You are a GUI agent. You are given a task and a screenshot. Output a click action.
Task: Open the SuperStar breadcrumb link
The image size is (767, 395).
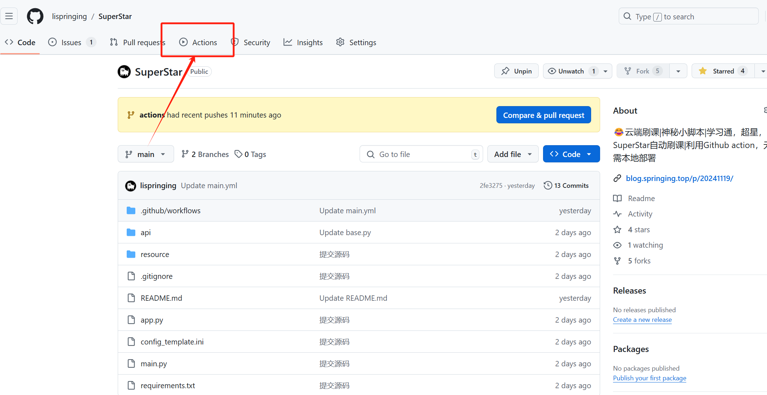pyautogui.click(x=115, y=16)
